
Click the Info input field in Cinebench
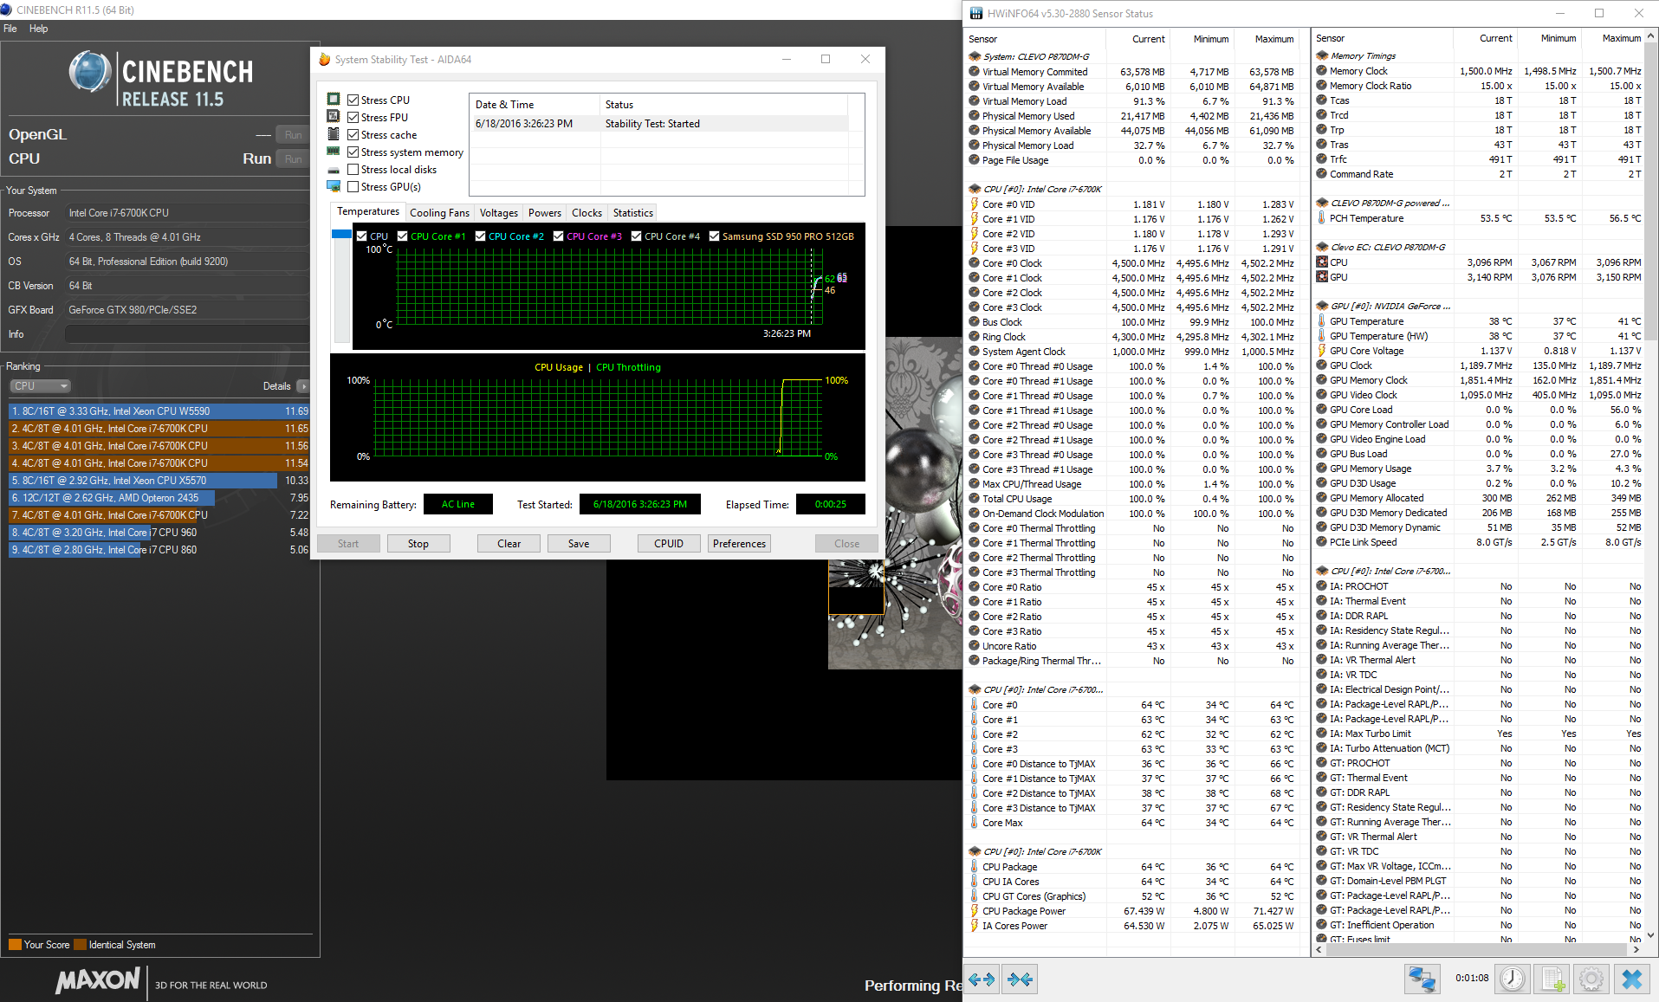187,334
